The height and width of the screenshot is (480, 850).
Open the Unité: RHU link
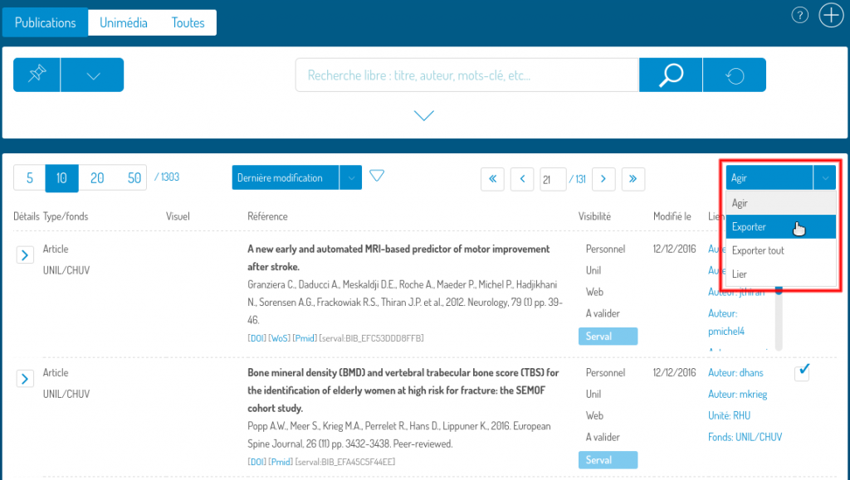729,415
